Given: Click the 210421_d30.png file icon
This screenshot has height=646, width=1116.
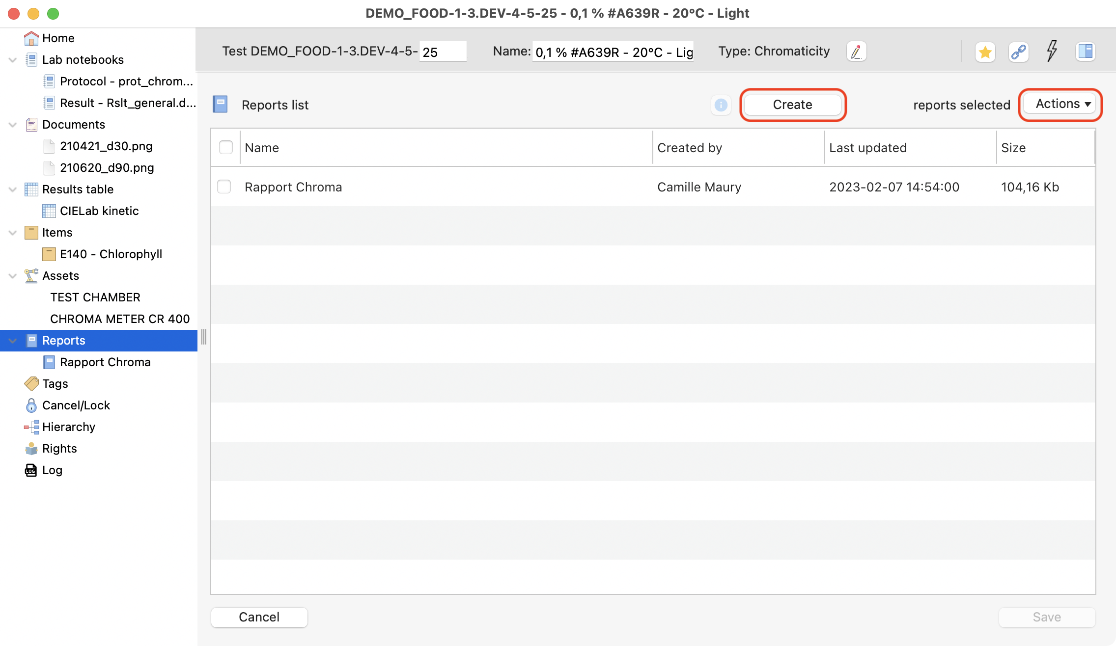Looking at the screenshot, I should (x=49, y=146).
